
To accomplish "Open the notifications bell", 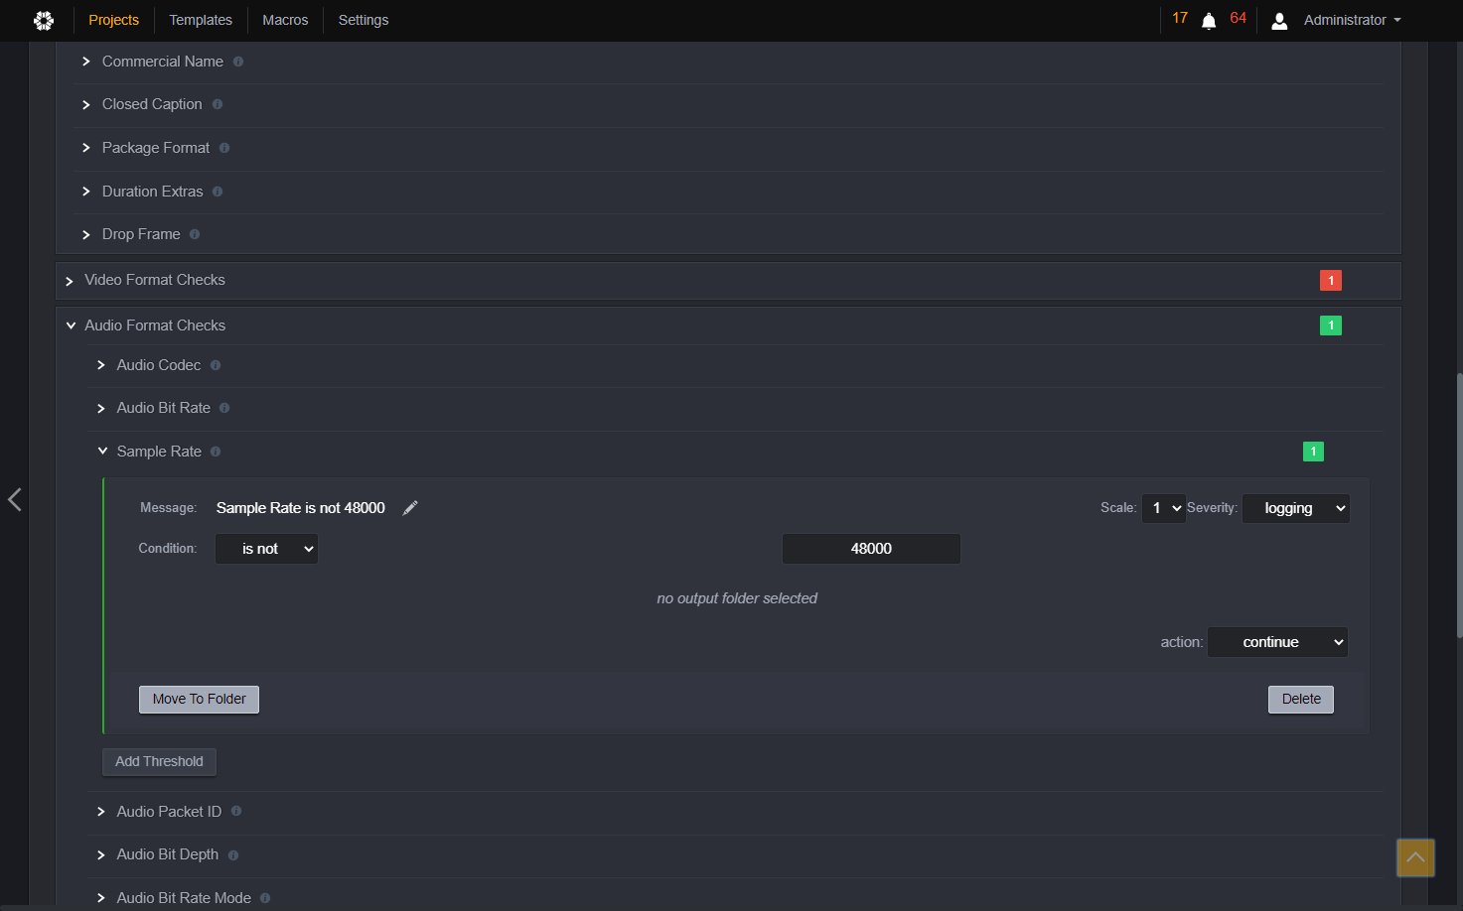I will (1209, 21).
